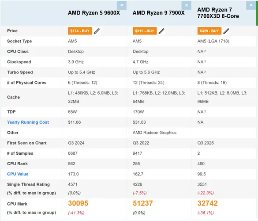Remove Ryzen 7 7700X3D 8-Core column

tap(251, 5)
